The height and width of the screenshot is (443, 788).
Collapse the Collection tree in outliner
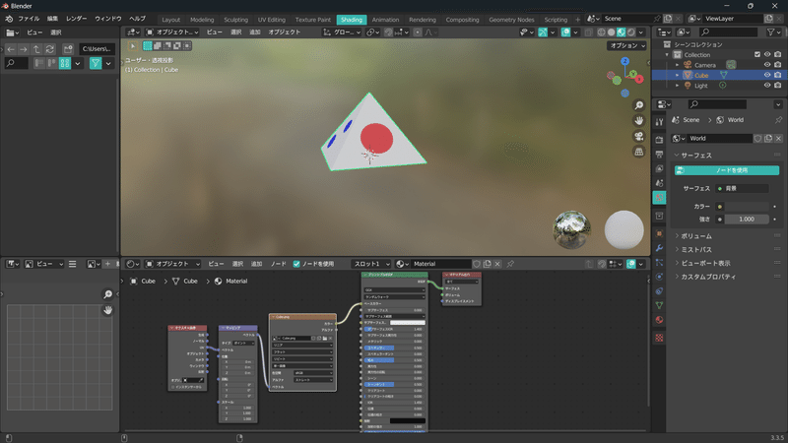coord(668,55)
